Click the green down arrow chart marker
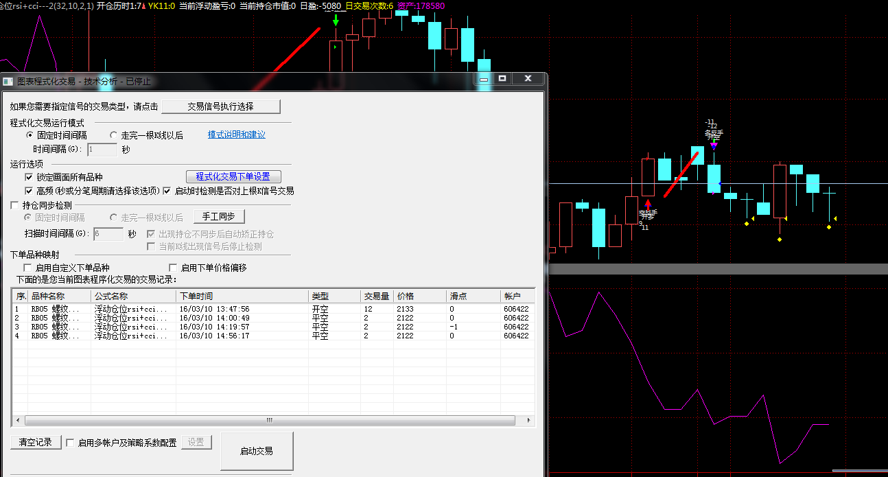888x477 pixels. 336,20
